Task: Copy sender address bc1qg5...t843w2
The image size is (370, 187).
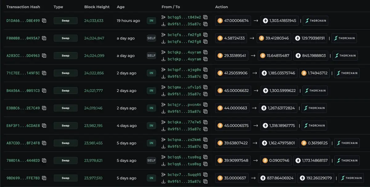Action: coord(205,17)
